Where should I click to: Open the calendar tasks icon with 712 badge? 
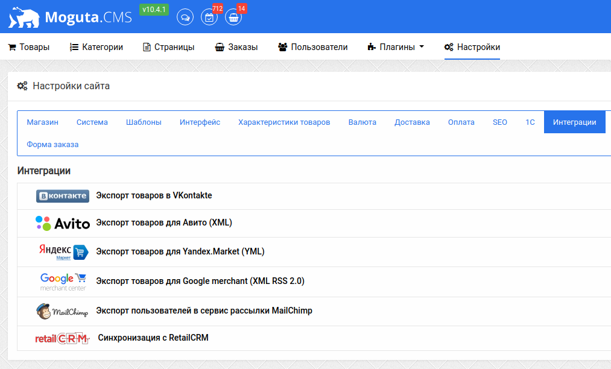click(209, 17)
